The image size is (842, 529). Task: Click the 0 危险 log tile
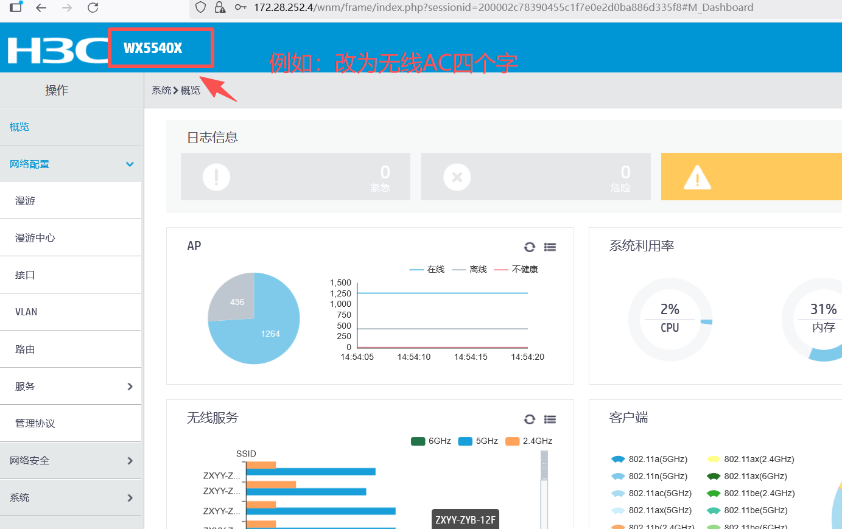536,177
